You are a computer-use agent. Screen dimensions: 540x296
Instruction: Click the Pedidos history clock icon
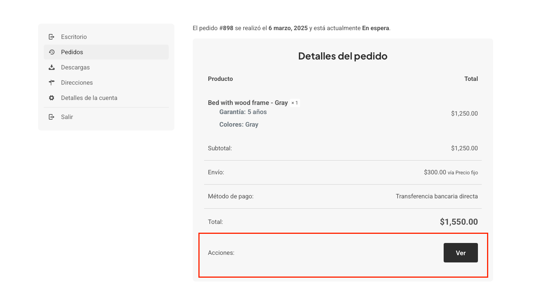(x=52, y=52)
